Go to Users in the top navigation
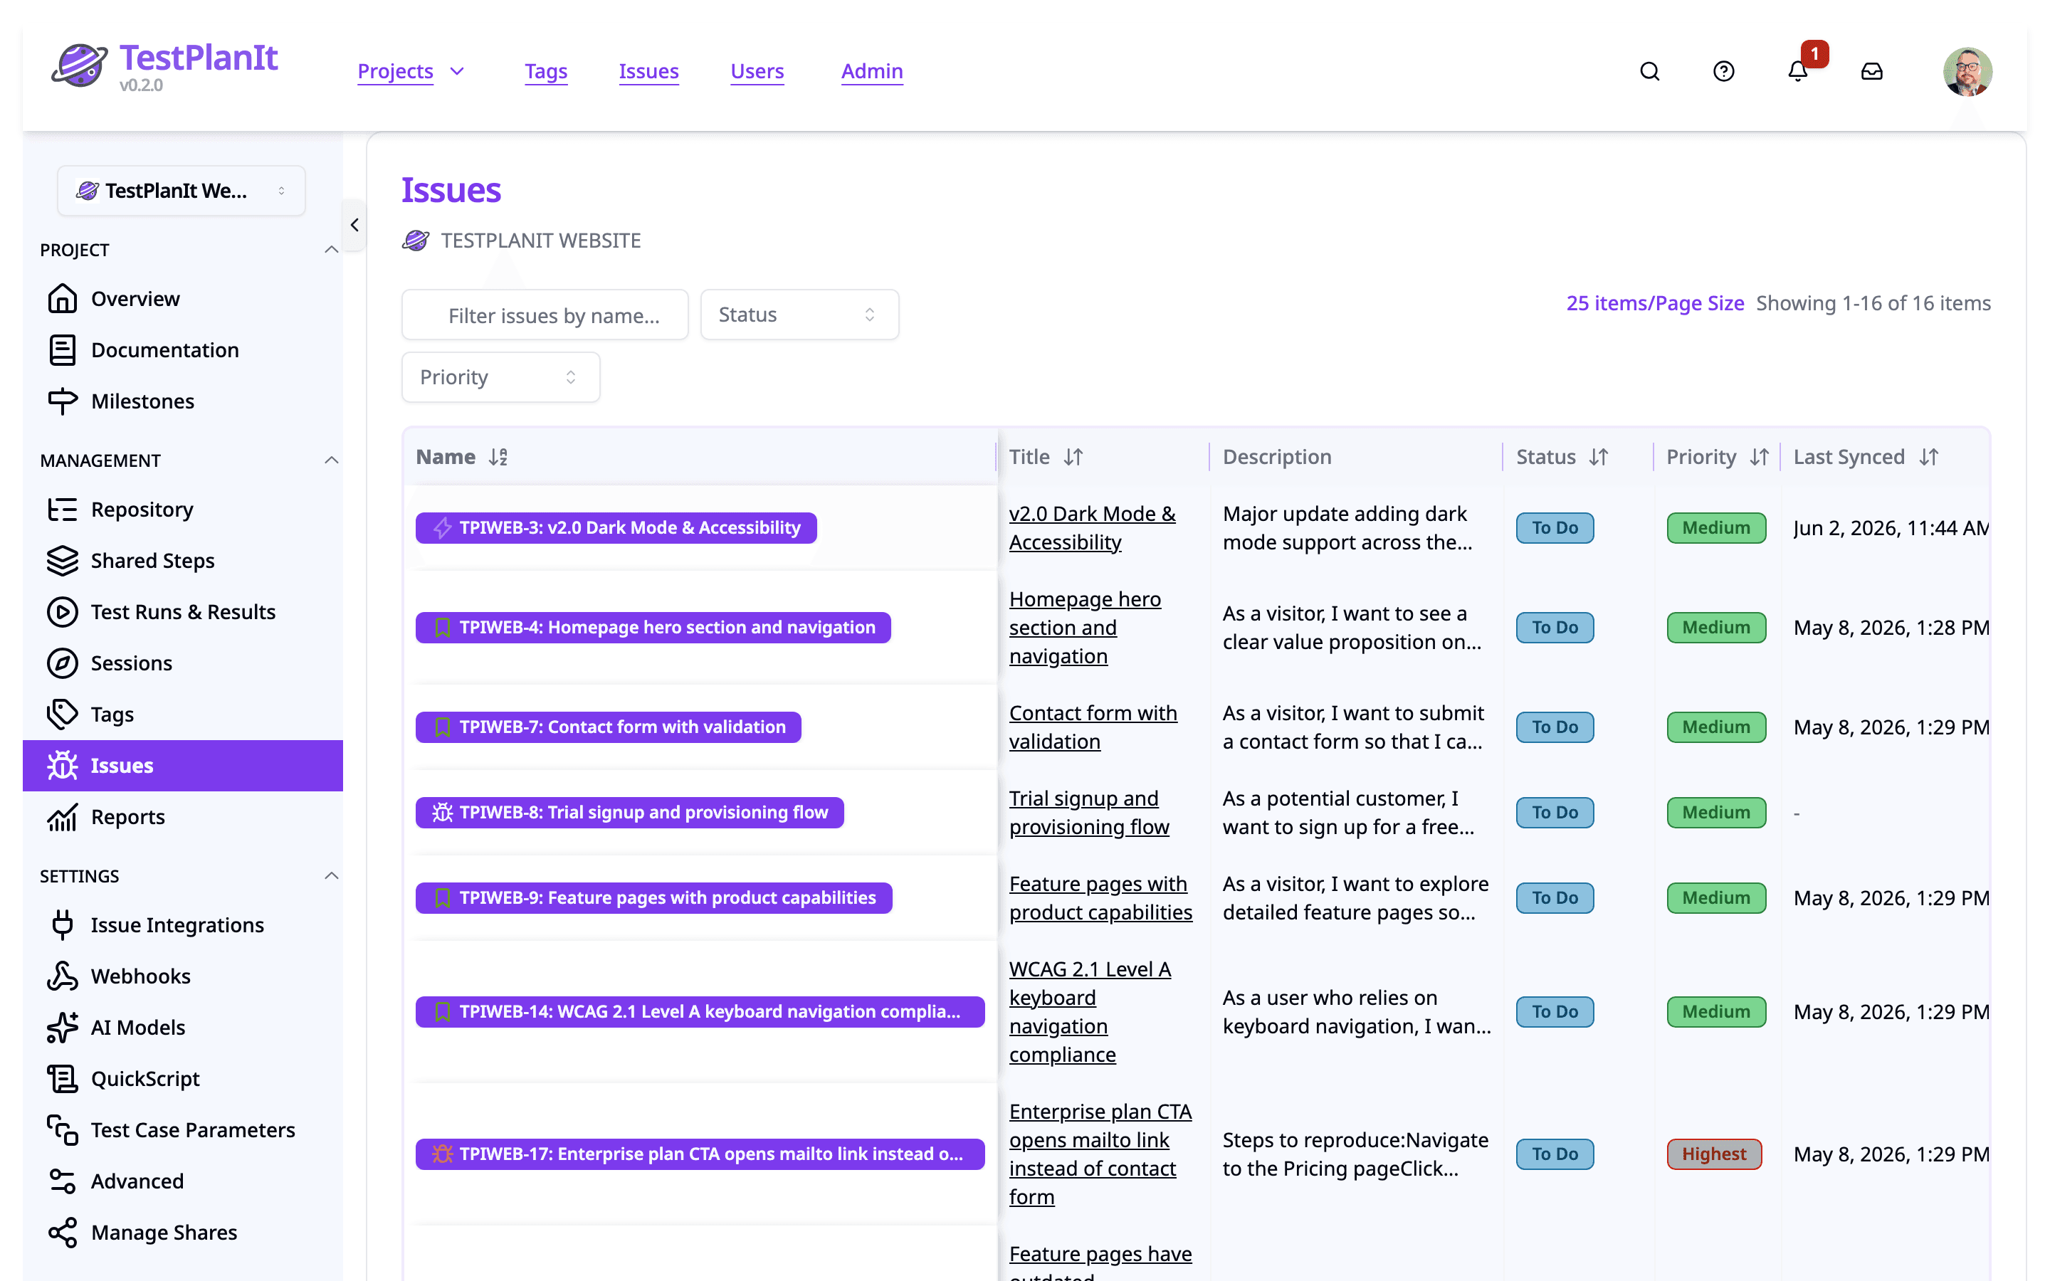Image resolution: width=2050 pixels, height=1281 pixels. tap(757, 71)
